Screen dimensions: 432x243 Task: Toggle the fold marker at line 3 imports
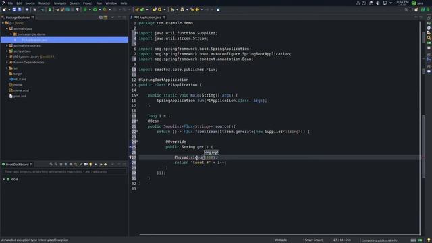[x=138, y=33]
